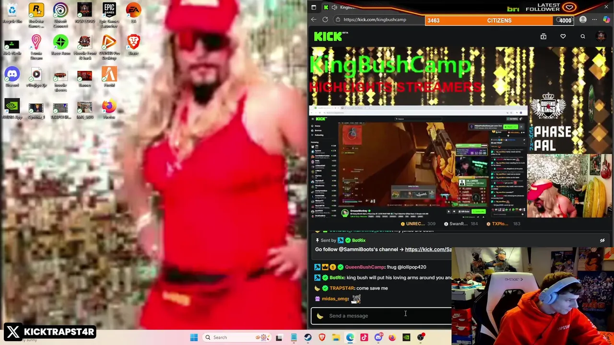Viewport: 614px width, 345px height.
Task: Switch to Microsoft Edge on the taskbar
Action: click(350, 337)
